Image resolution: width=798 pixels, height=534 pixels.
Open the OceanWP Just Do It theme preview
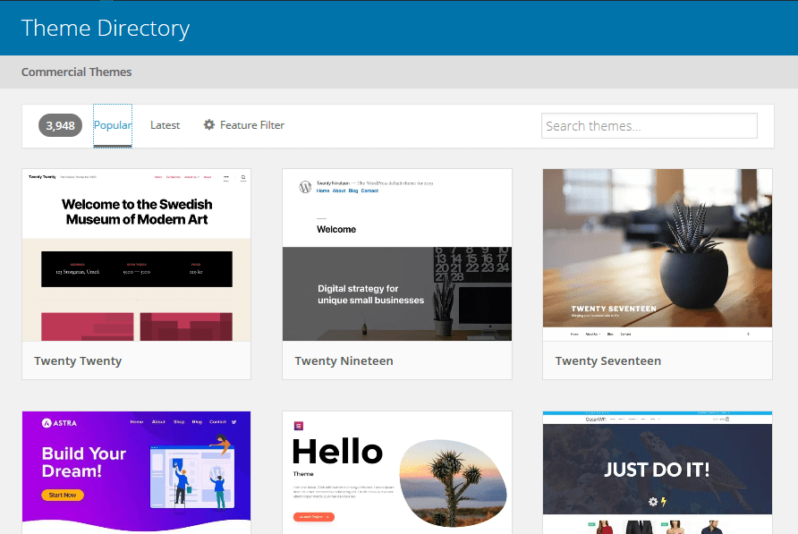(x=658, y=472)
